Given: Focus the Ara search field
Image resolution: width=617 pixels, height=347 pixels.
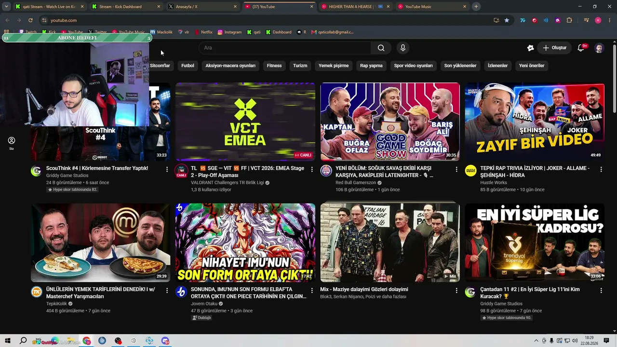Looking at the screenshot, I should pos(285,48).
